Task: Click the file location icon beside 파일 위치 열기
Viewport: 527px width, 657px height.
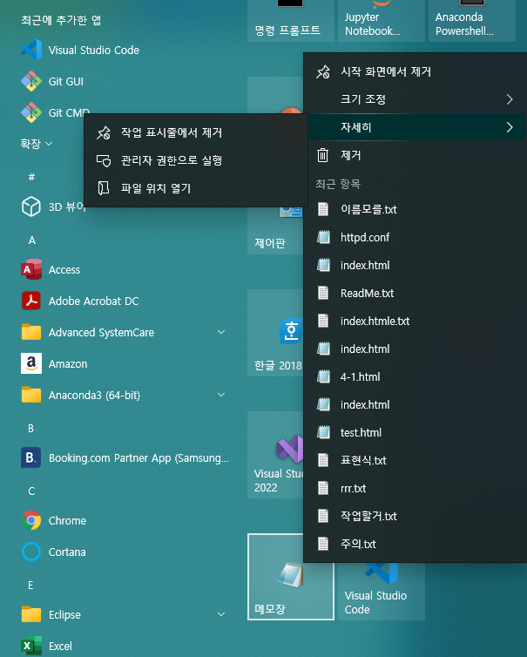Action: tap(104, 188)
